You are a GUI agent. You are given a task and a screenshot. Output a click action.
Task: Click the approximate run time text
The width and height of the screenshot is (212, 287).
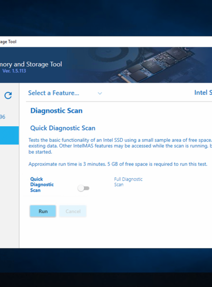[118, 164]
